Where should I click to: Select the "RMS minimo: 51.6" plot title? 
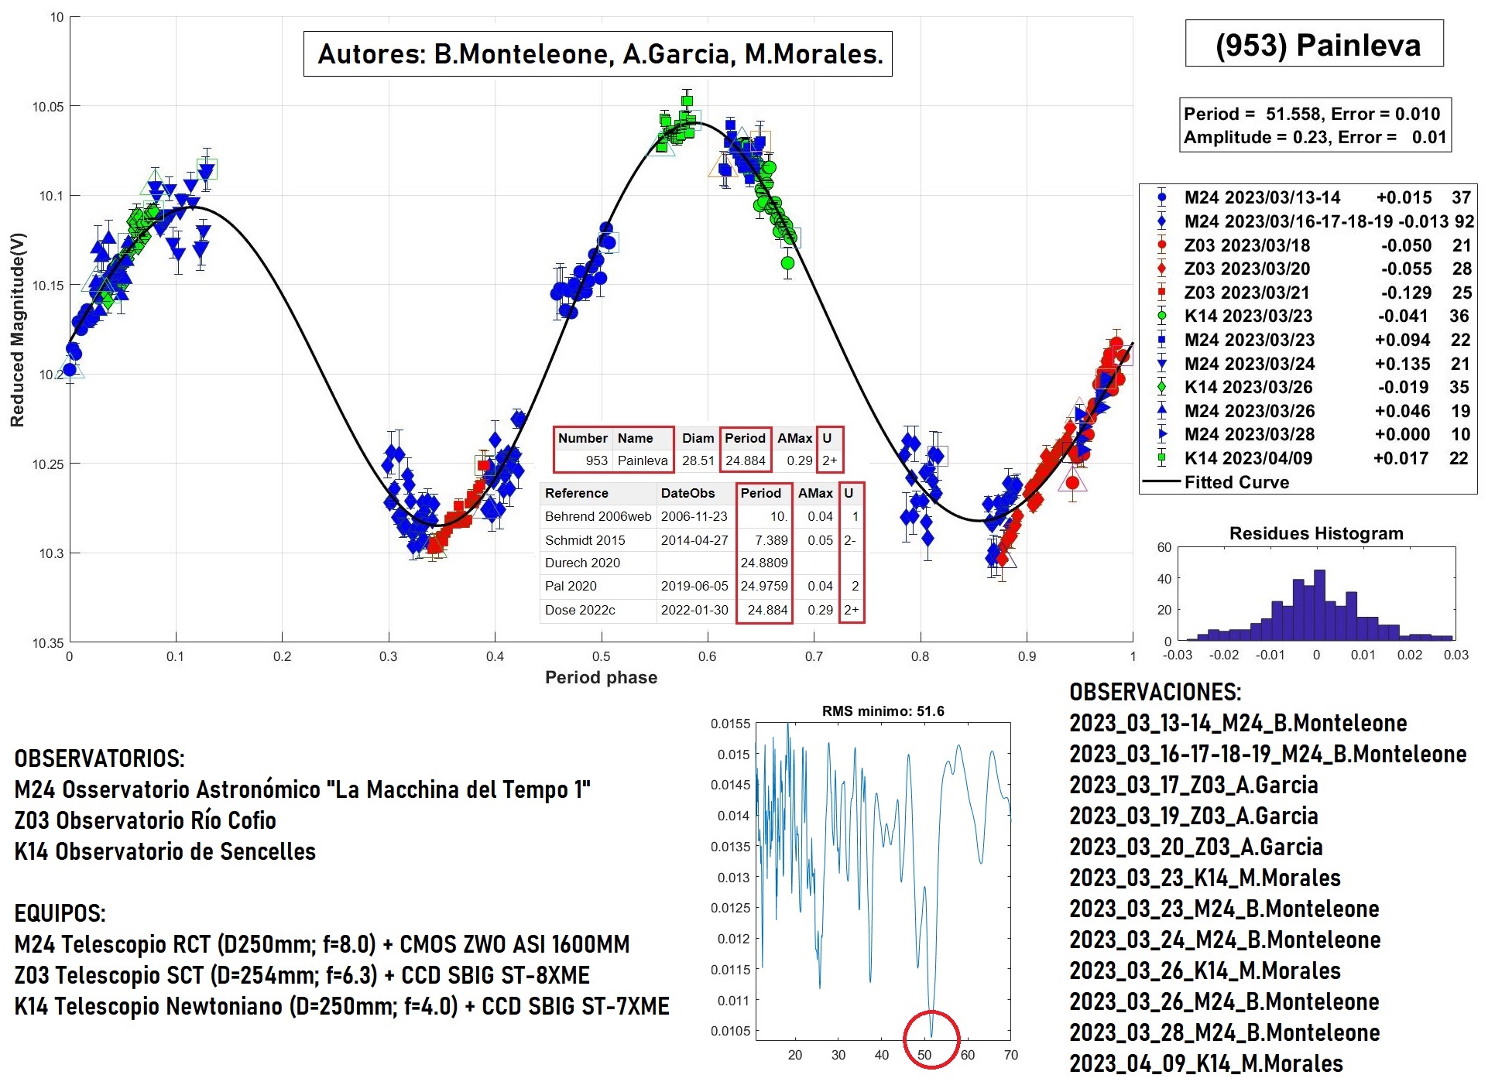pyautogui.click(x=883, y=711)
